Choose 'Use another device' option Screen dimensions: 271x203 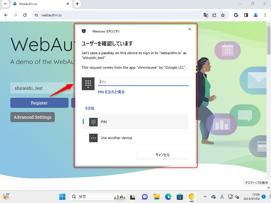[x=135, y=138]
